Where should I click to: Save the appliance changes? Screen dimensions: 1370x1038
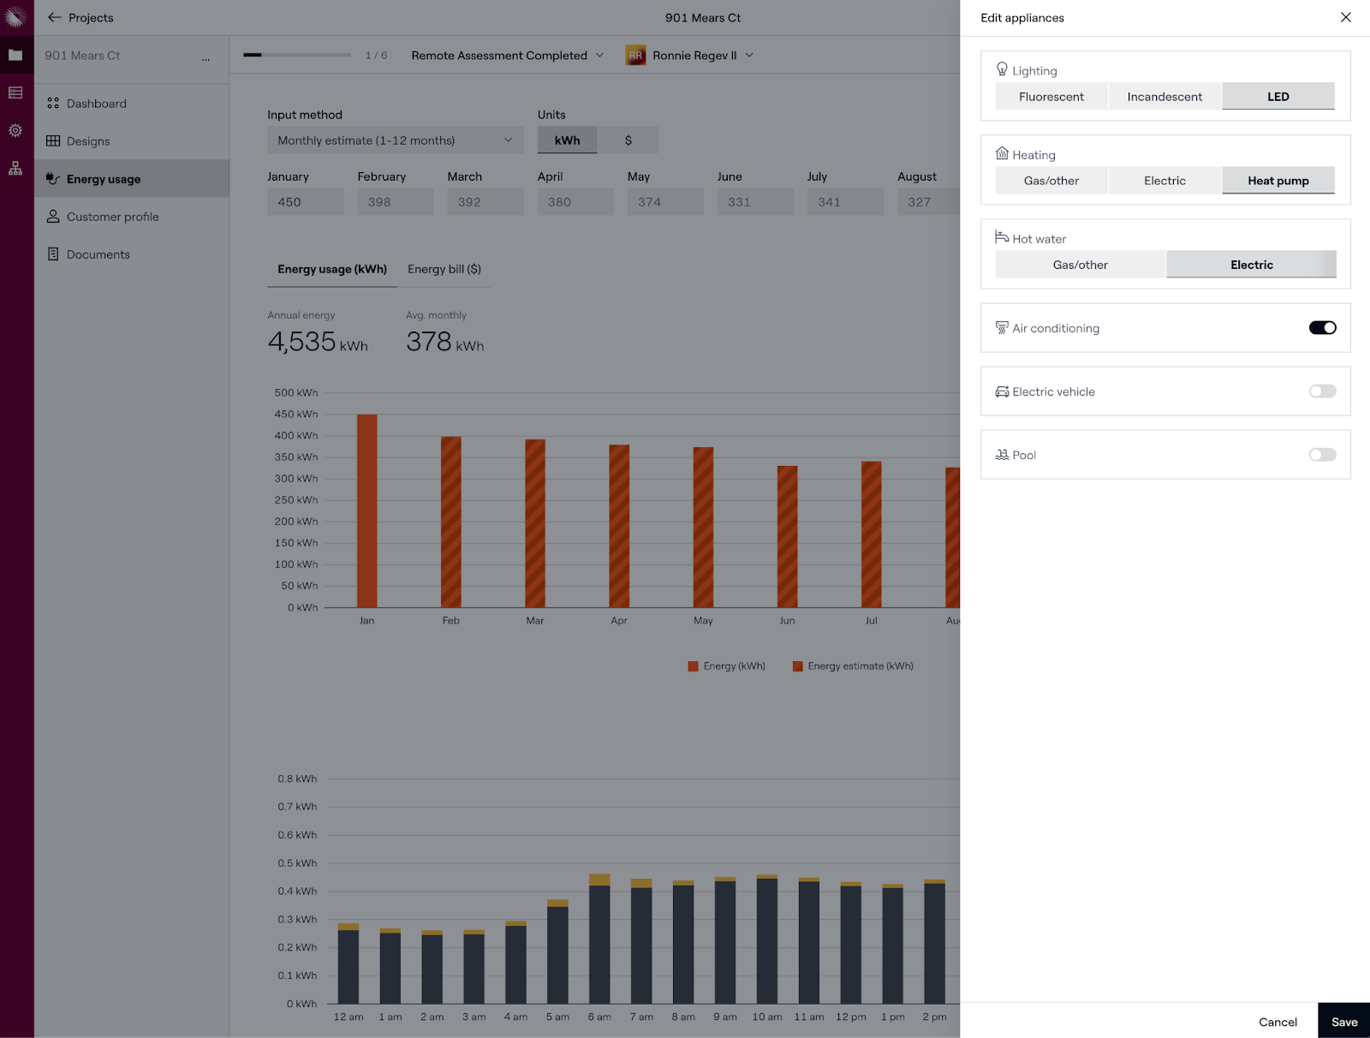(x=1343, y=1022)
